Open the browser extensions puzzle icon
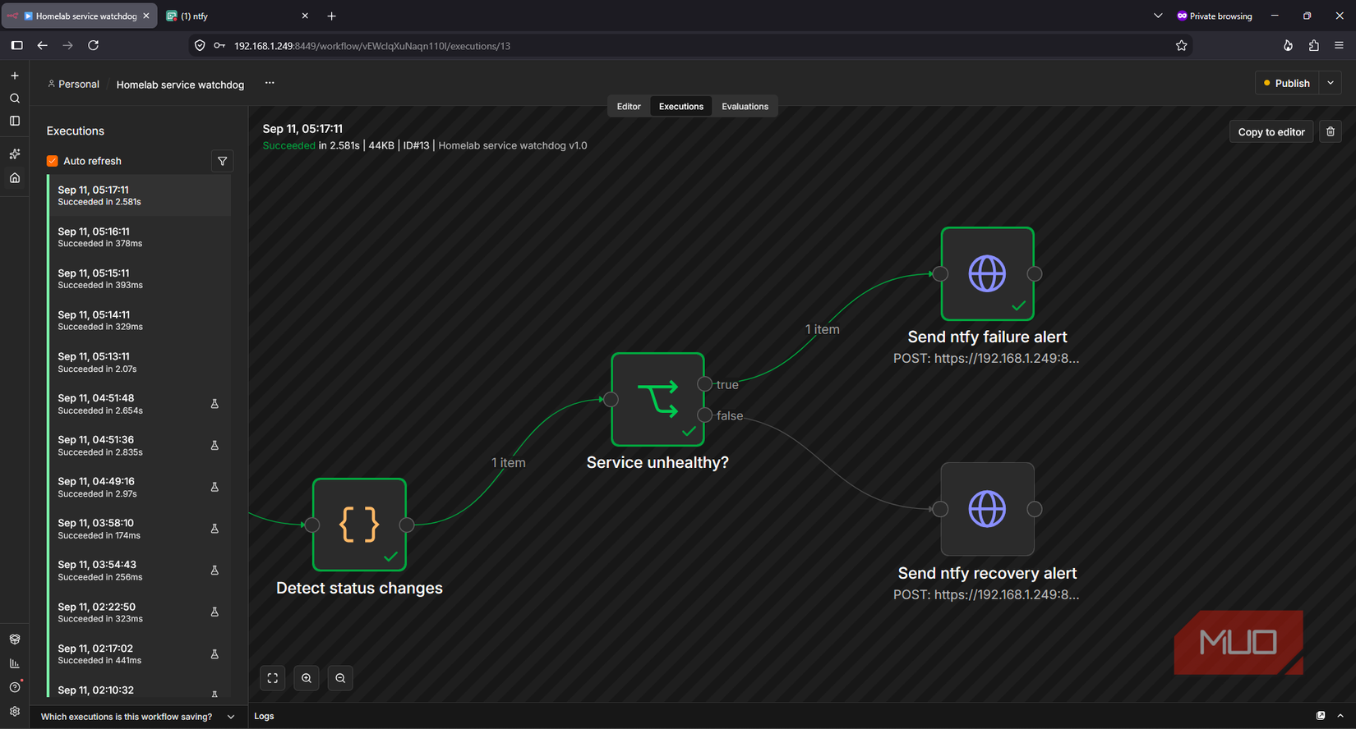1356x729 pixels. coord(1313,46)
